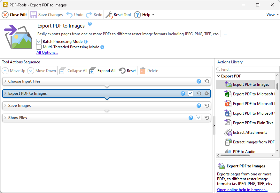
Task: Click the Redo arrow icon
Action: pos(89,15)
